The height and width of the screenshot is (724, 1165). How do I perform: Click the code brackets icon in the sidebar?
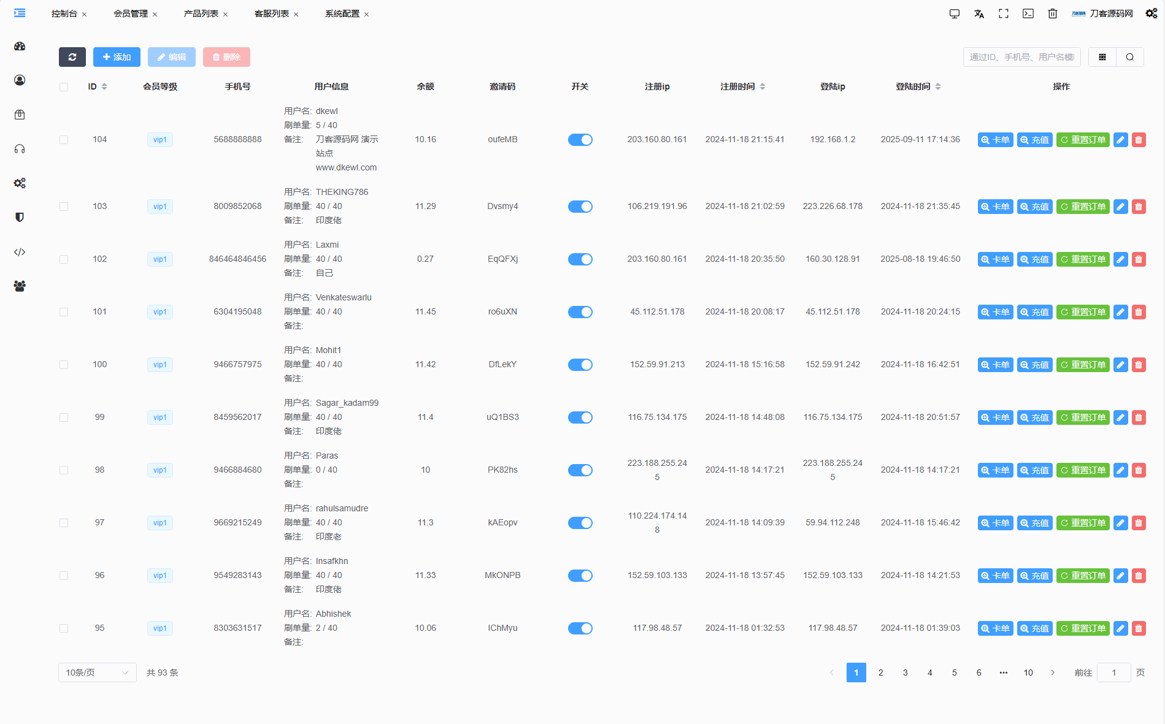tap(20, 252)
